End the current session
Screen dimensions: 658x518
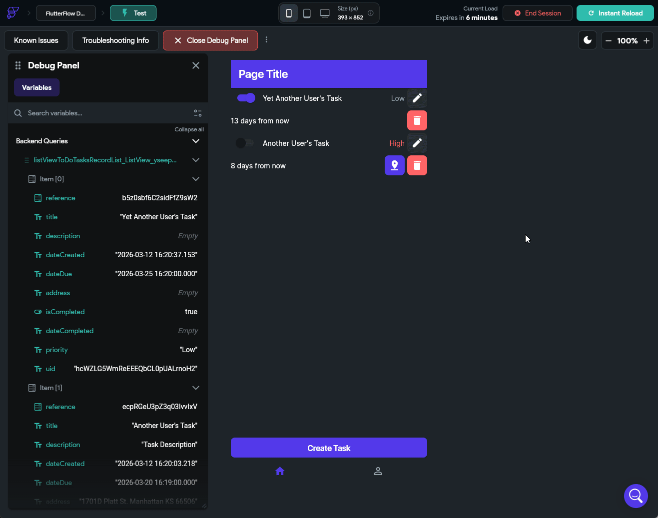point(538,13)
